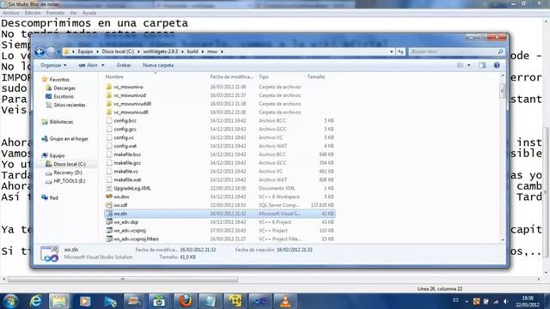
Task: Open VLC cone icon in taskbar
Action: click(x=285, y=301)
